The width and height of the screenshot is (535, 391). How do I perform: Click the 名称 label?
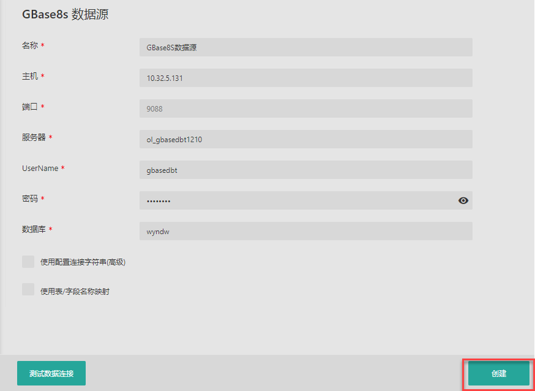pyautogui.click(x=30, y=45)
